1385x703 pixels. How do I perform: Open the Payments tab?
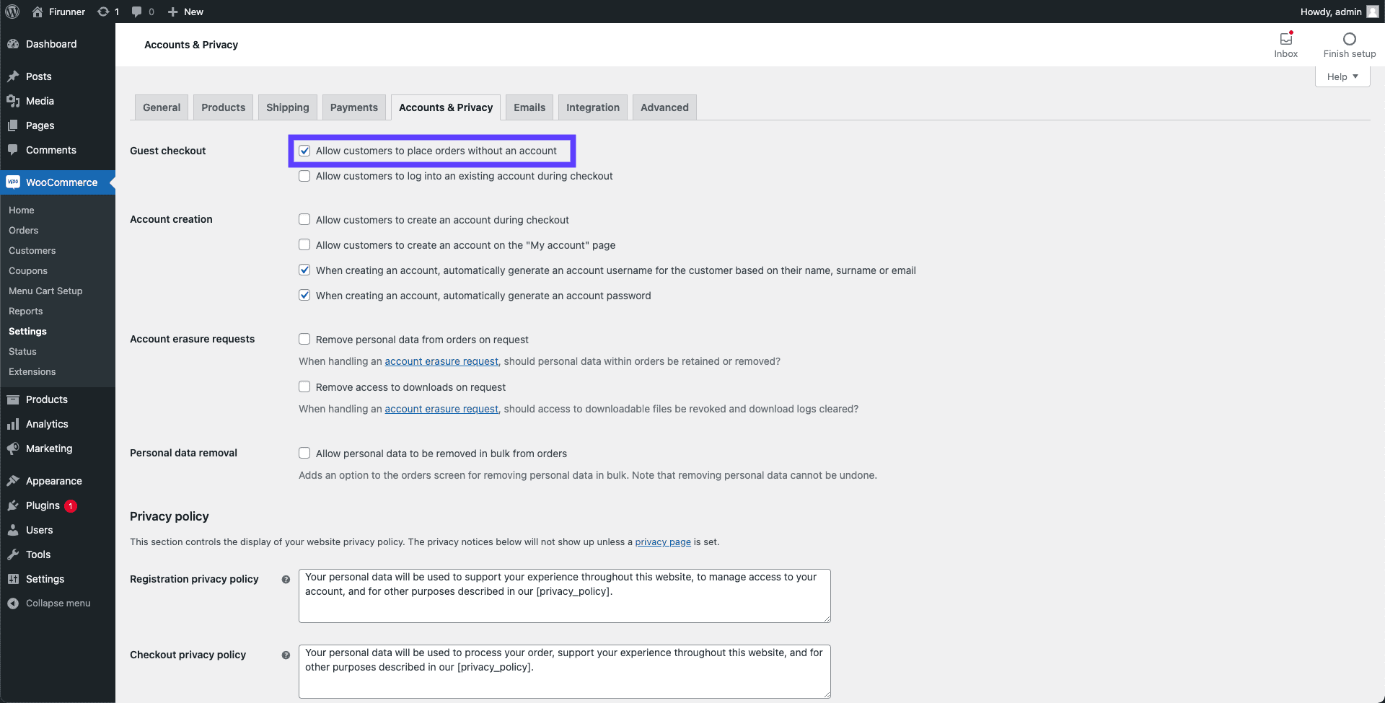pos(353,107)
